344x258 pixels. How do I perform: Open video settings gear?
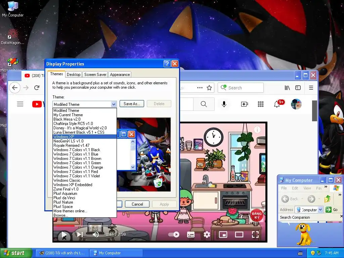[207, 234]
